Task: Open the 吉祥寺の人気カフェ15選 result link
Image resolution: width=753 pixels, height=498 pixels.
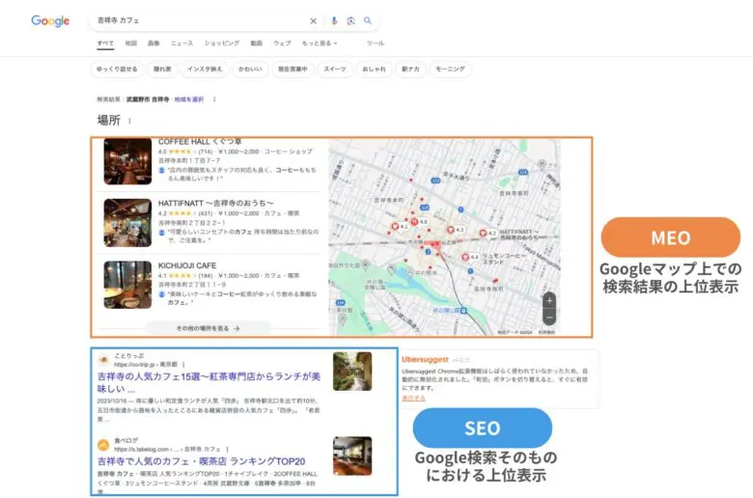Action: pyautogui.click(x=209, y=382)
